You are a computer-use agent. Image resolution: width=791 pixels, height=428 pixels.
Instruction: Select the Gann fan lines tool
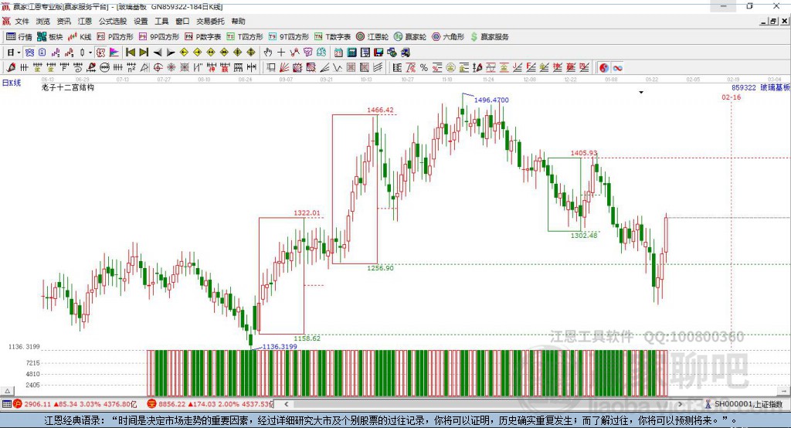284,68
